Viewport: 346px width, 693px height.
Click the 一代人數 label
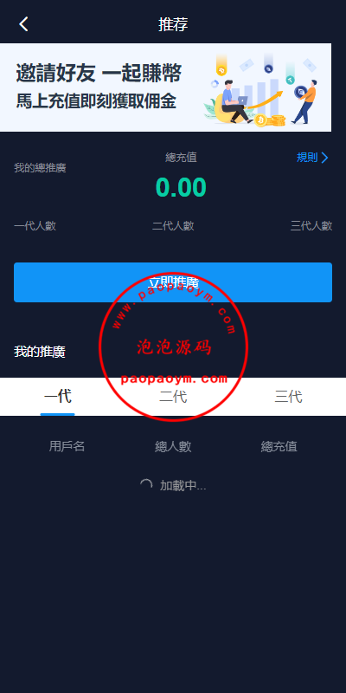point(35,226)
